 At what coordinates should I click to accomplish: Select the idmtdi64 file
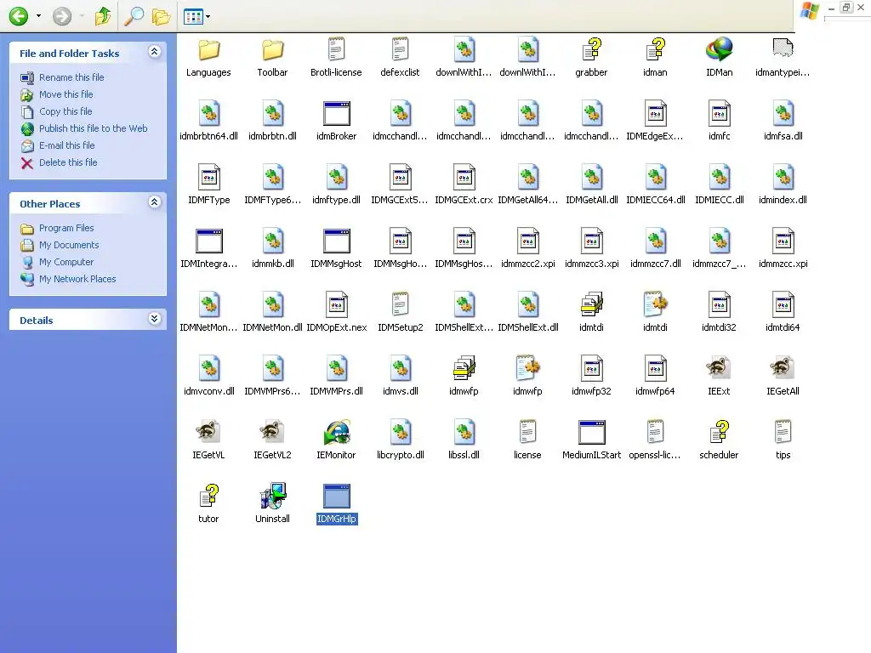pos(783,313)
